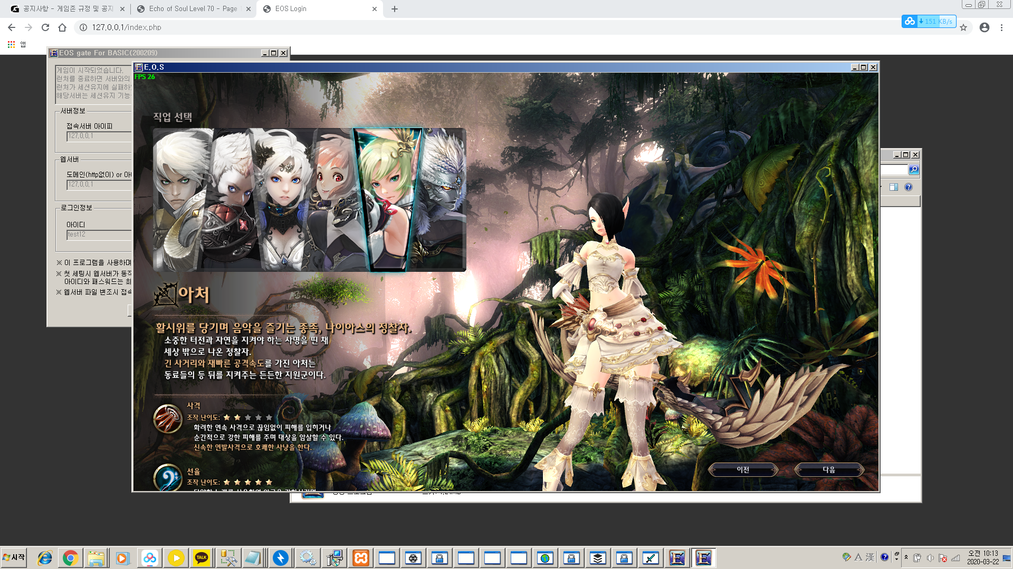This screenshot has width=1013, height=569.
Task: Launch KakaoTalk from the taskbar
Action: pos(202,558)
